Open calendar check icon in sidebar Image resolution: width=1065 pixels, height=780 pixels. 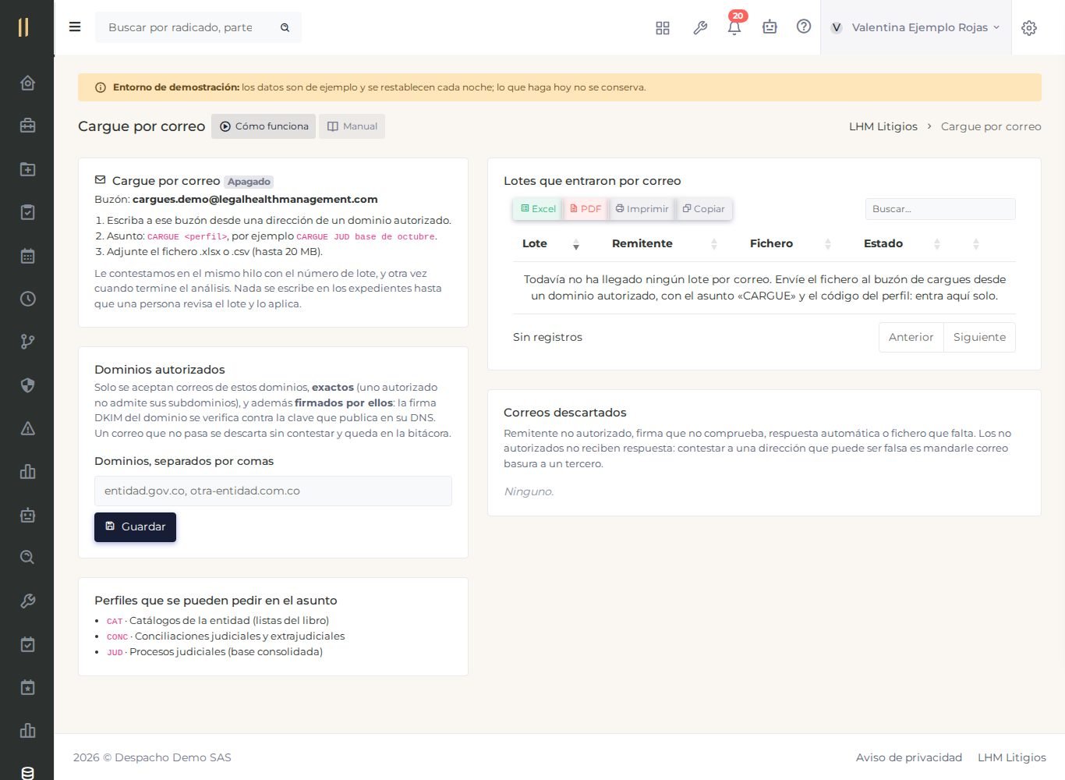[27, 644]
